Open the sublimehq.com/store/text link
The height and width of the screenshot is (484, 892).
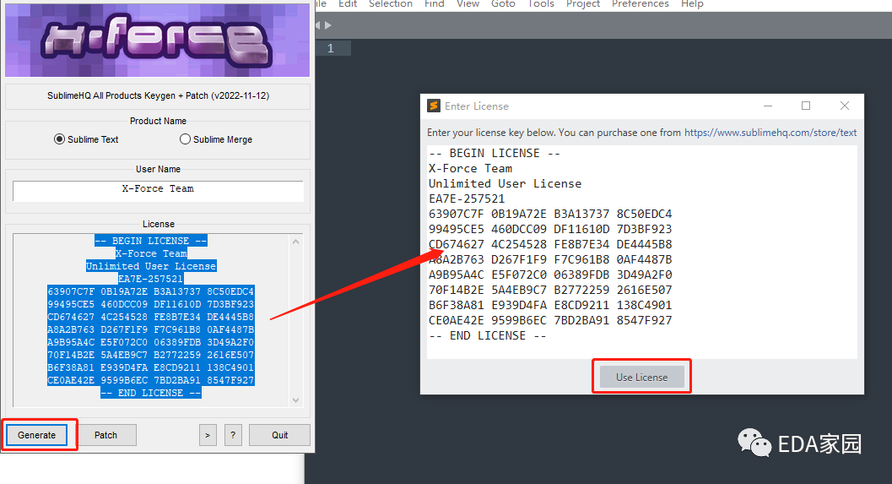tap(770, 133)
